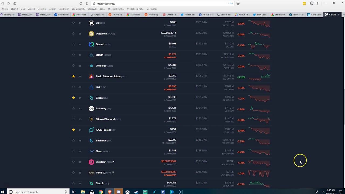Open Discord from the Windows taskbar
The image size is (345, 194).
(x=119, y=192)
